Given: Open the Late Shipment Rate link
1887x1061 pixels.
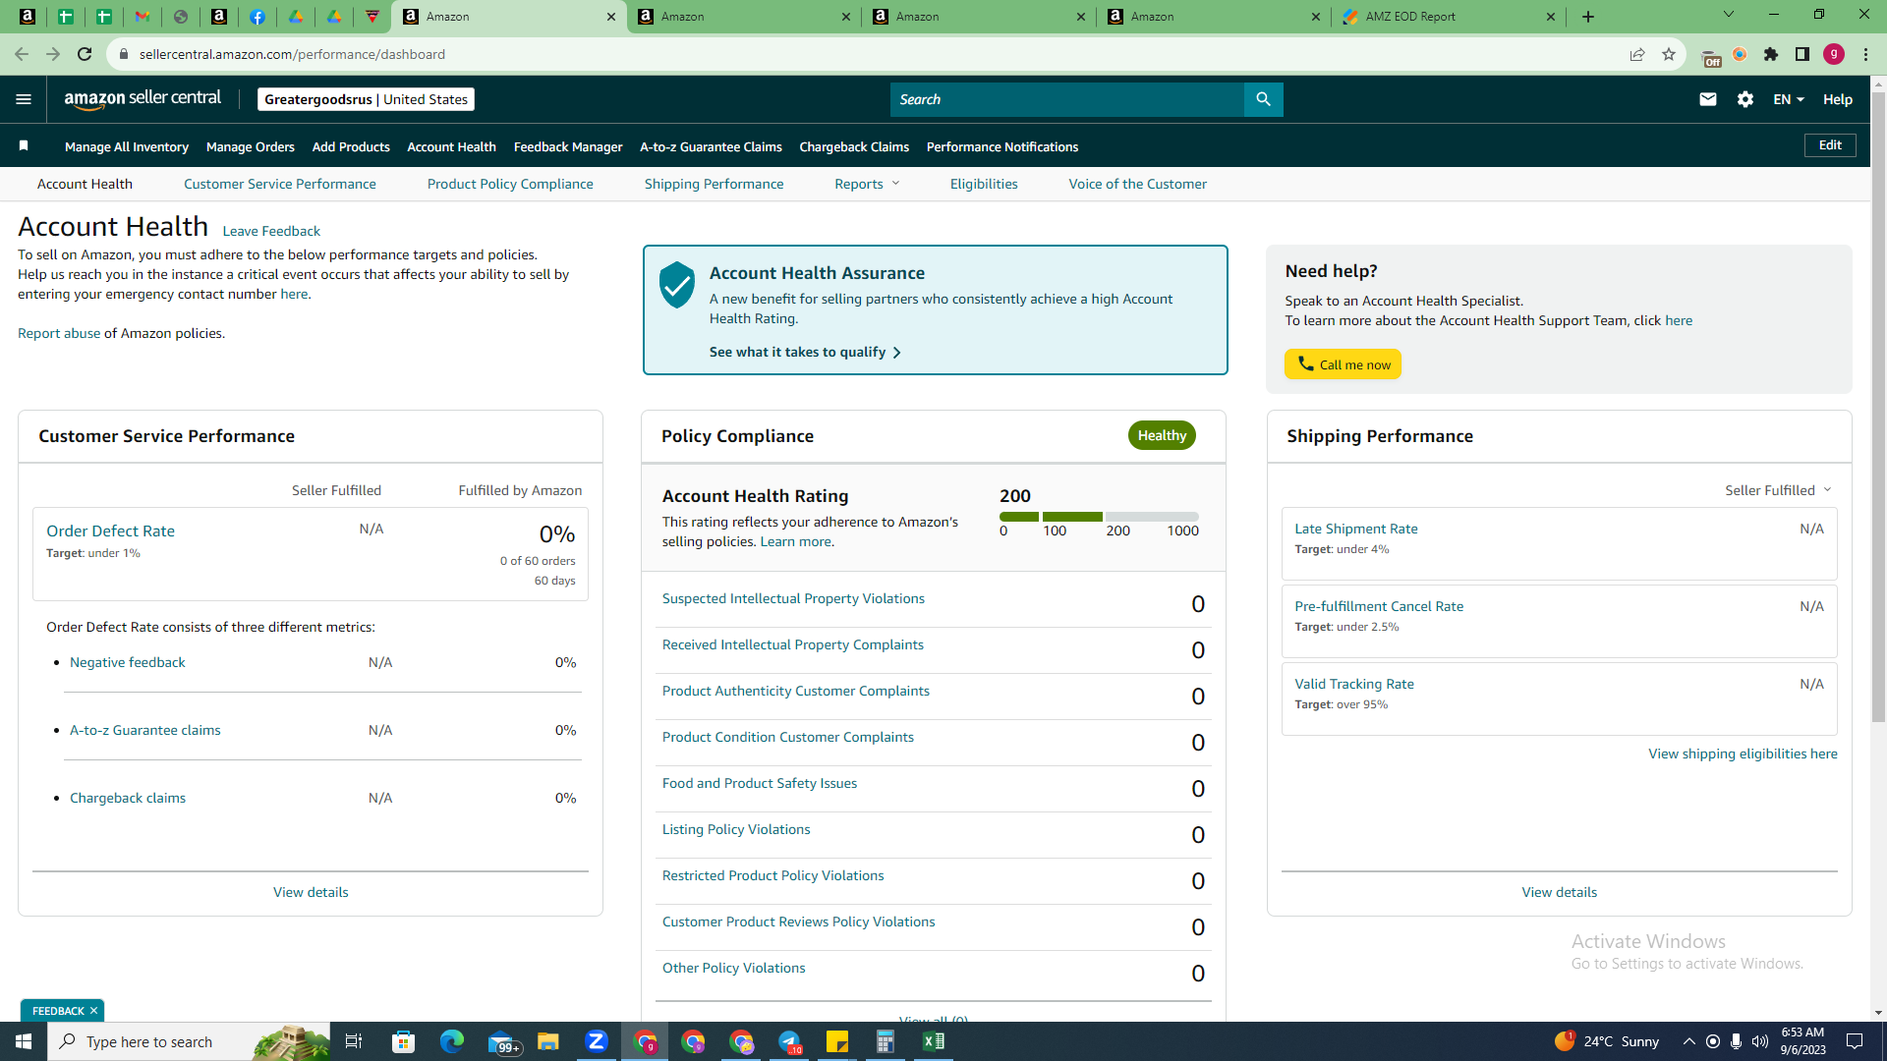Looking at the screenshot, I should [1356, 529].
